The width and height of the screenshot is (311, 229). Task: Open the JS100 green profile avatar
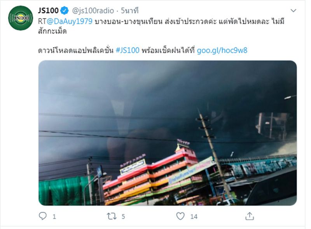pos(21,18)
